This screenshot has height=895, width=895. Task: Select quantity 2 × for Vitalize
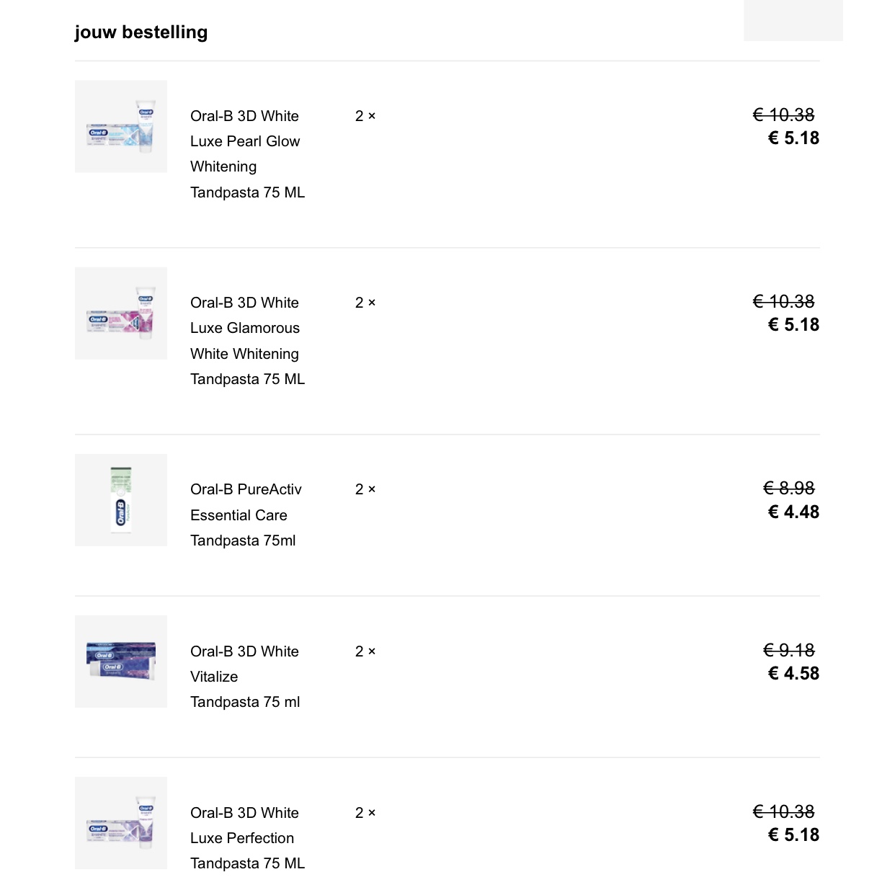click(x=365, y=651)
